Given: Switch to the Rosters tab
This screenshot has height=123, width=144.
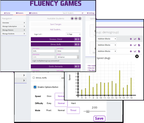Looking at the screenshot, I should (x=20, y=13).
